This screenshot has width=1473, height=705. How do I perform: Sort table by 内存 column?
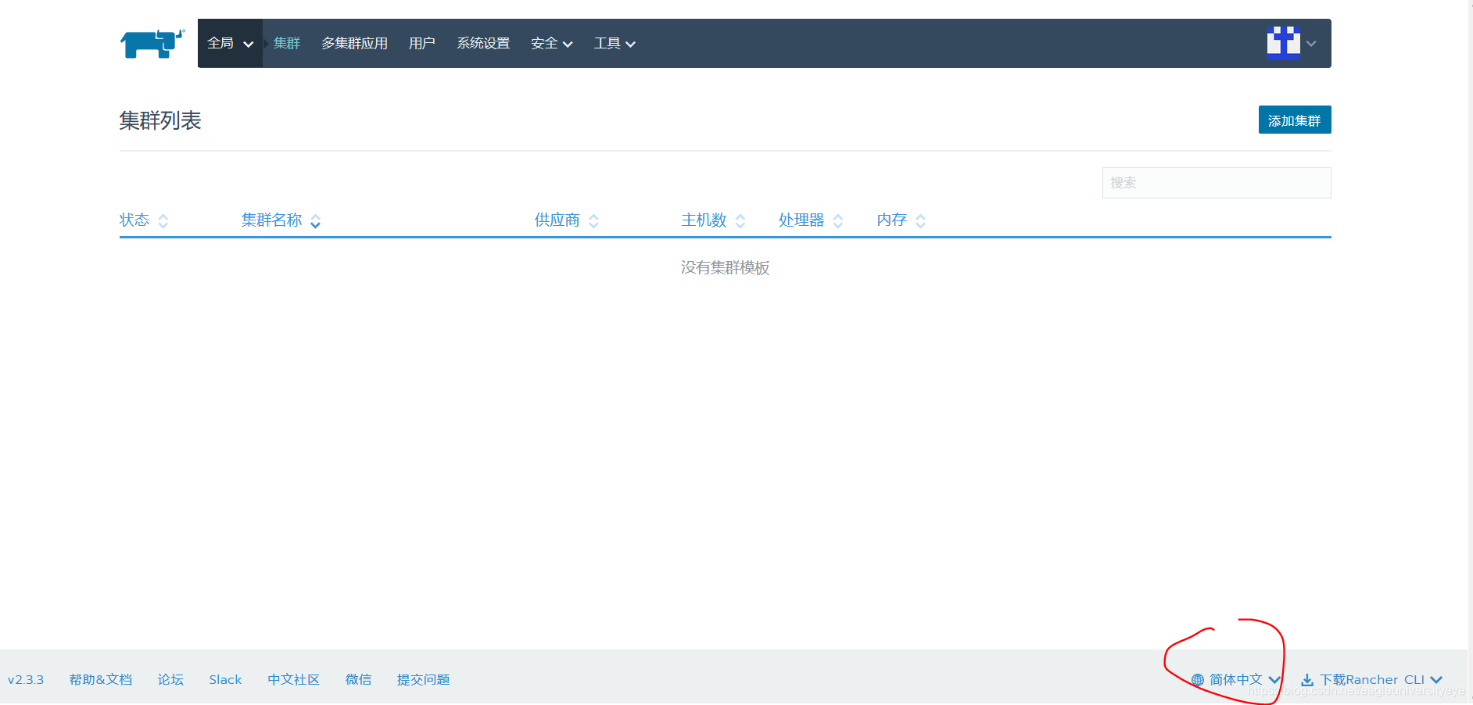coord(901,220)
